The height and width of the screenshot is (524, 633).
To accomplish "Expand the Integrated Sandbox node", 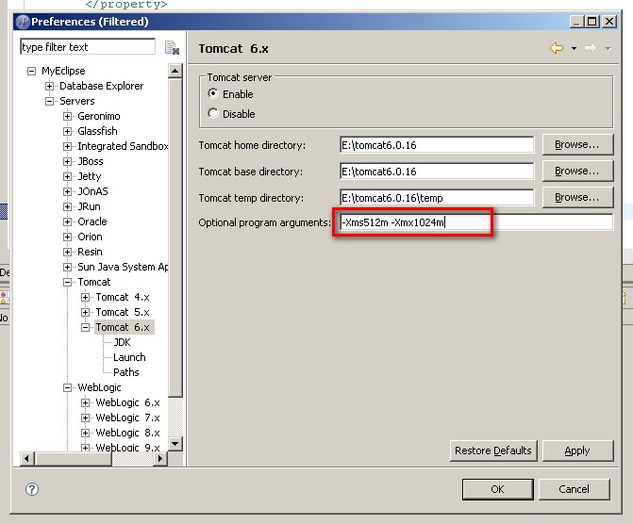I will [67, 146].
